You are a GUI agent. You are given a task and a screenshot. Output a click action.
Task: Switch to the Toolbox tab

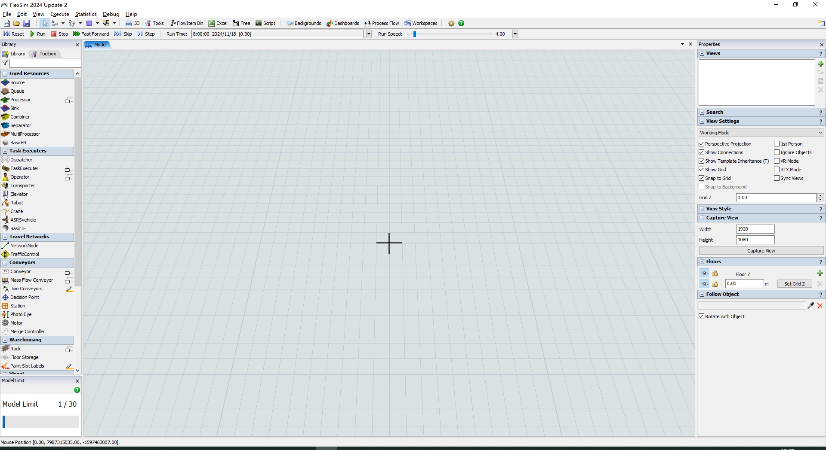coord(44,54)
